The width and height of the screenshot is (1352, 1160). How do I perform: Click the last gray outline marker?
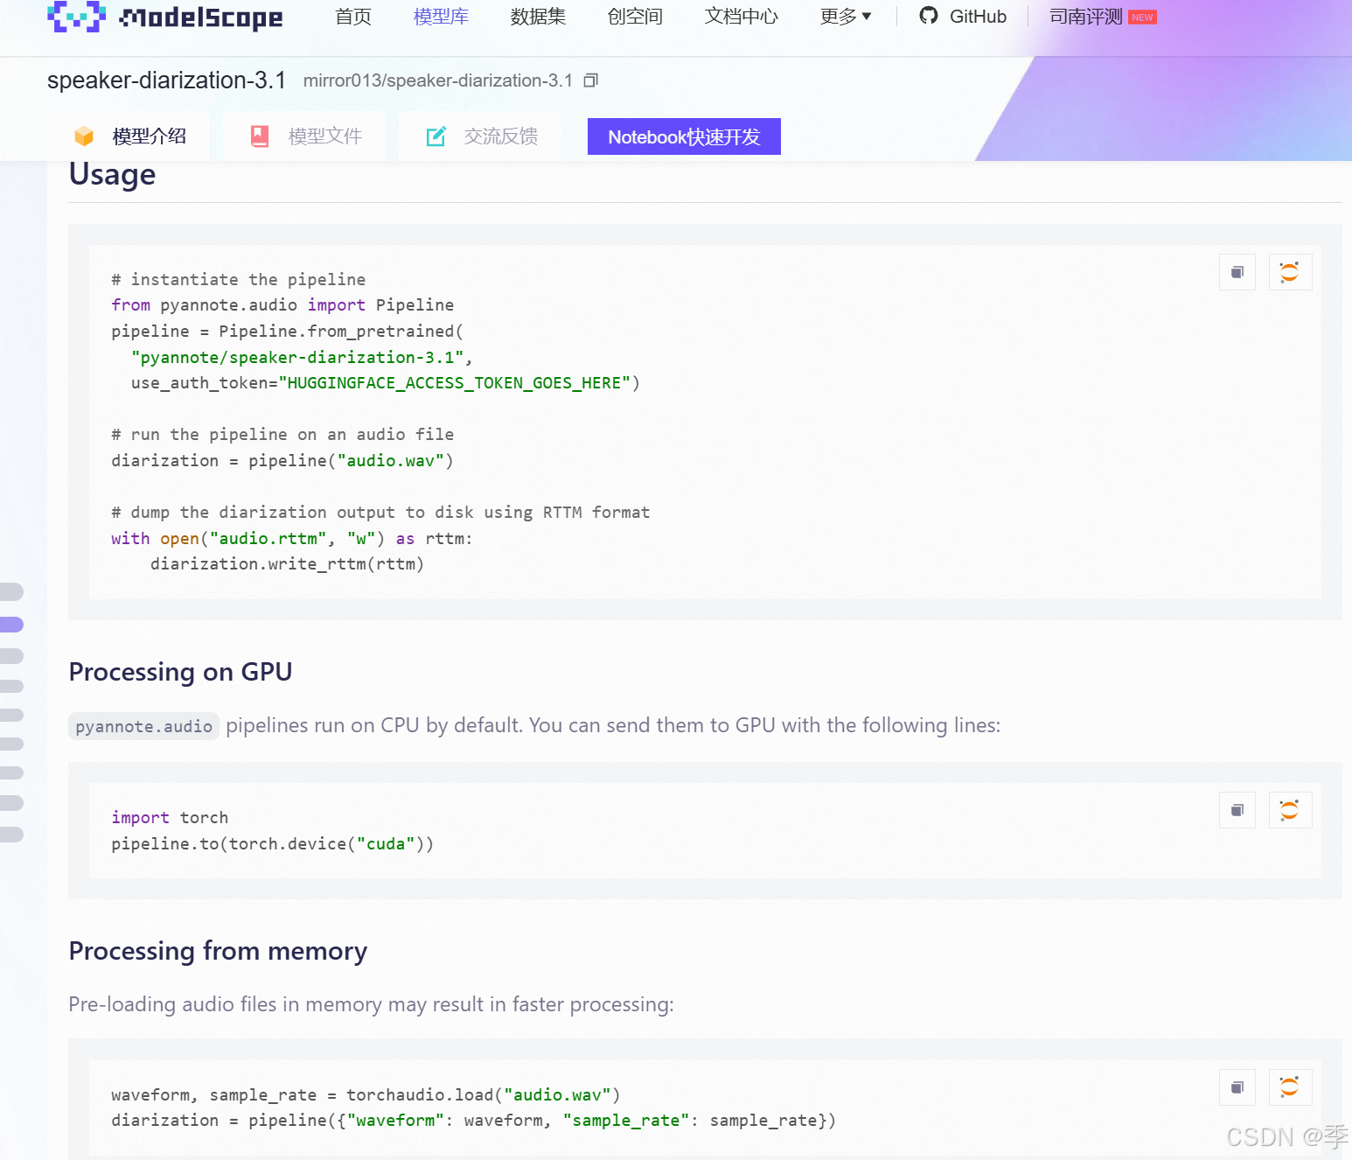11,835
